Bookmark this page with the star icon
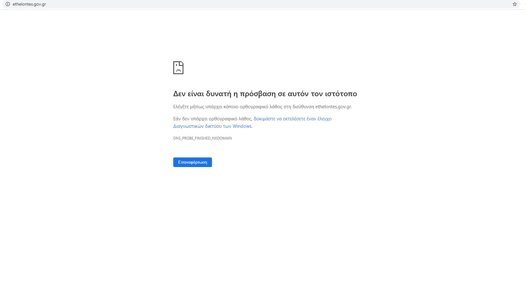The width and height of the screenshot is (525, 288). coord(514,4)
